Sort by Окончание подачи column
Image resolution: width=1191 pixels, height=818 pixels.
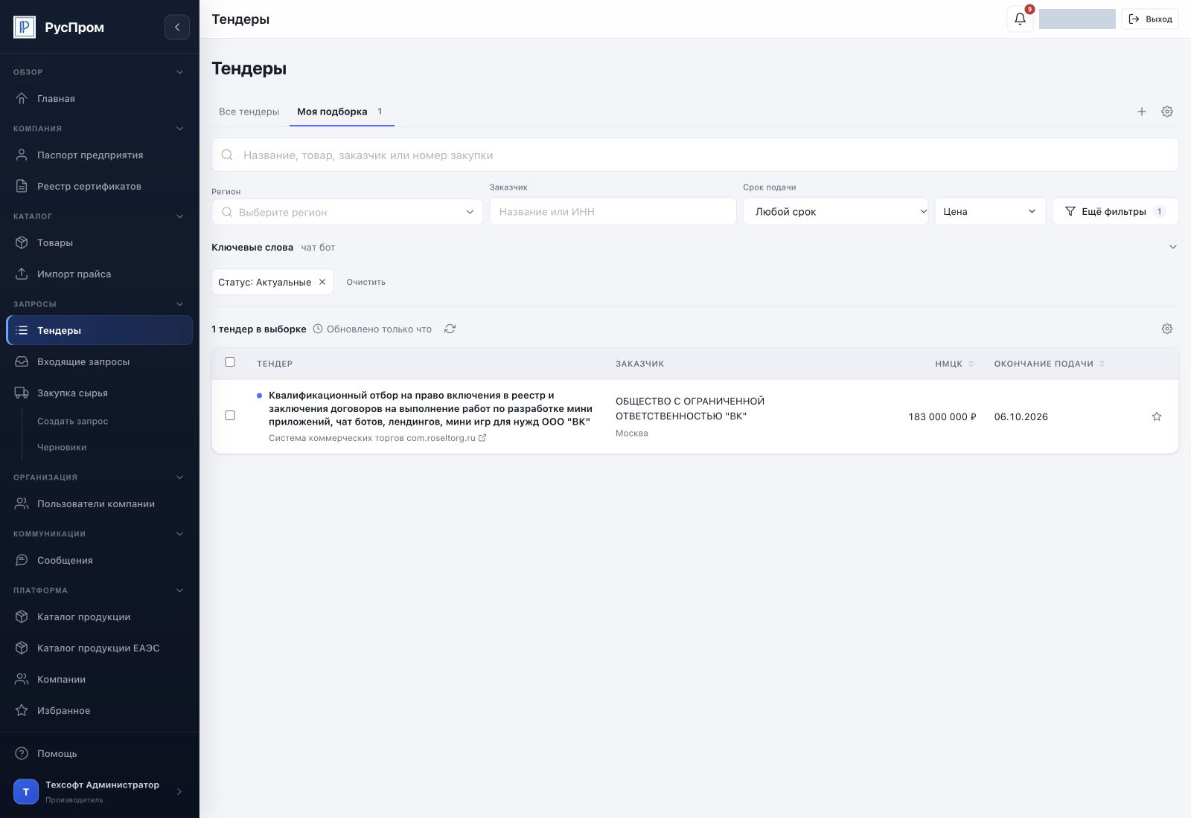point(1050,364)
